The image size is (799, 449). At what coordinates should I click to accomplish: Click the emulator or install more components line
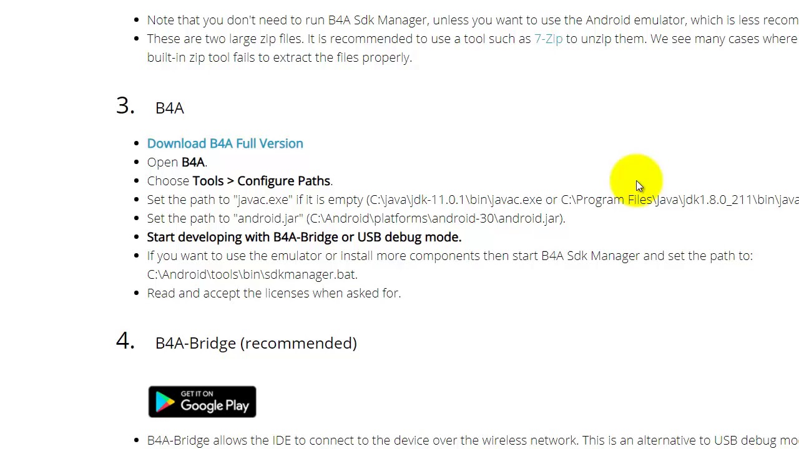(x=449, y=256)
